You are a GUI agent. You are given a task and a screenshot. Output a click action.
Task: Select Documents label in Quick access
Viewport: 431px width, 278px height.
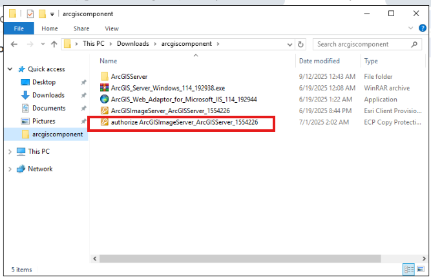49,108
